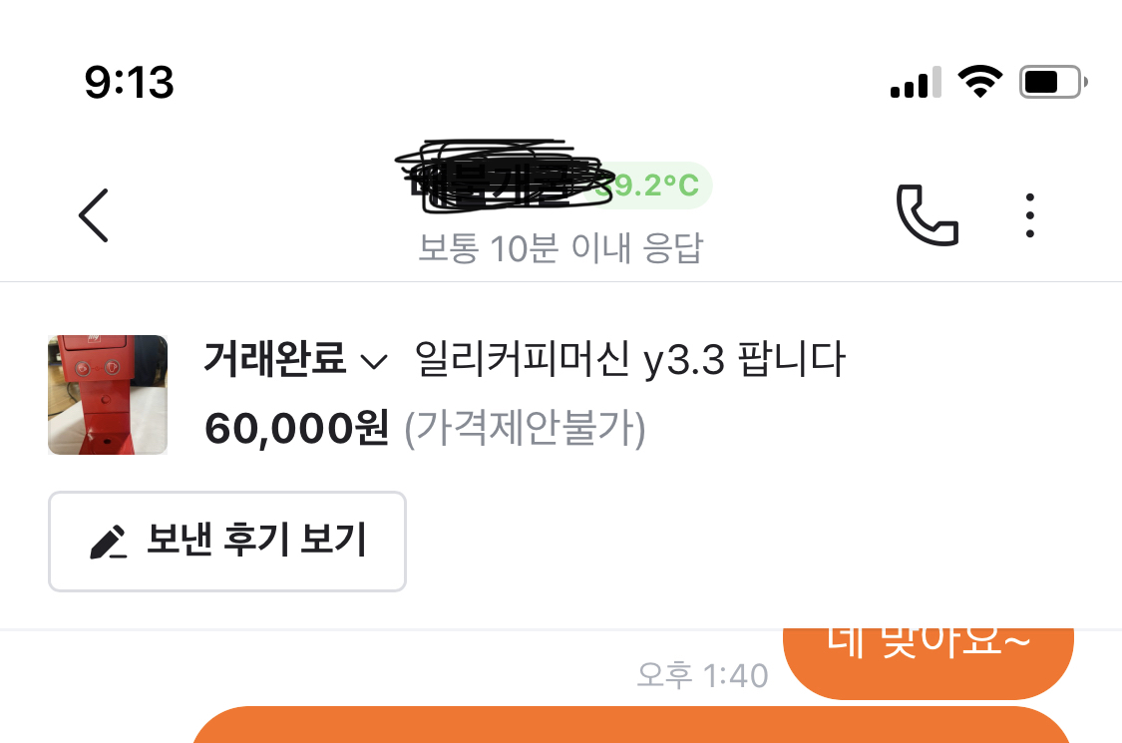Tap the 60,000원 price text

[297, 428]
